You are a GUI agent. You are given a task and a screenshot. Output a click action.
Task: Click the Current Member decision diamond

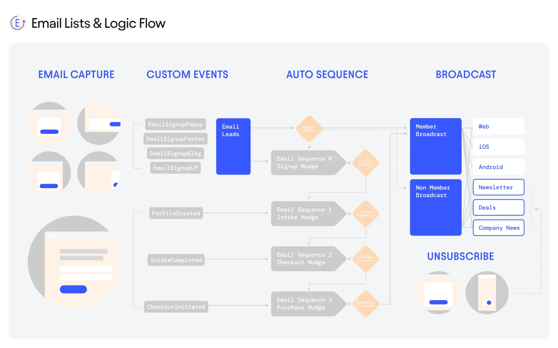coord(309,129)
